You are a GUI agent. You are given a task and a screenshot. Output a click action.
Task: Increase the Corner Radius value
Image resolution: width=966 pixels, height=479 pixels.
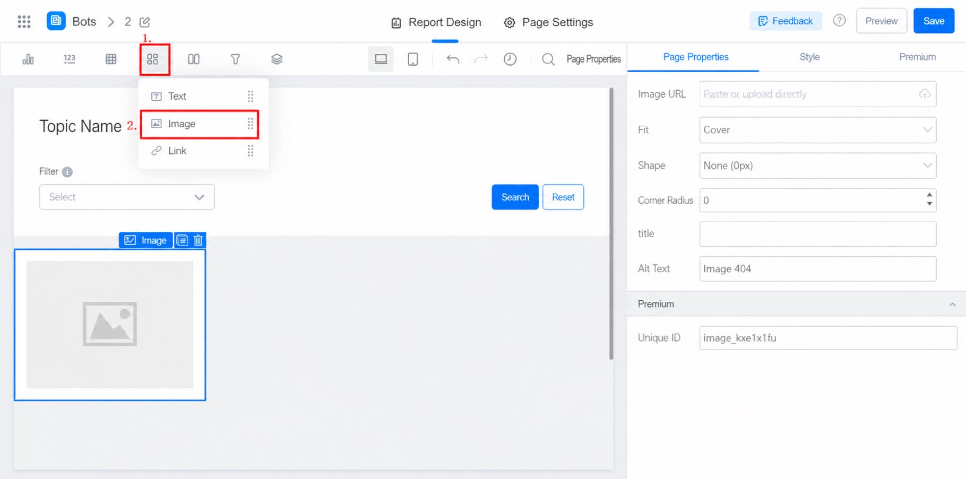pos(929,195)
